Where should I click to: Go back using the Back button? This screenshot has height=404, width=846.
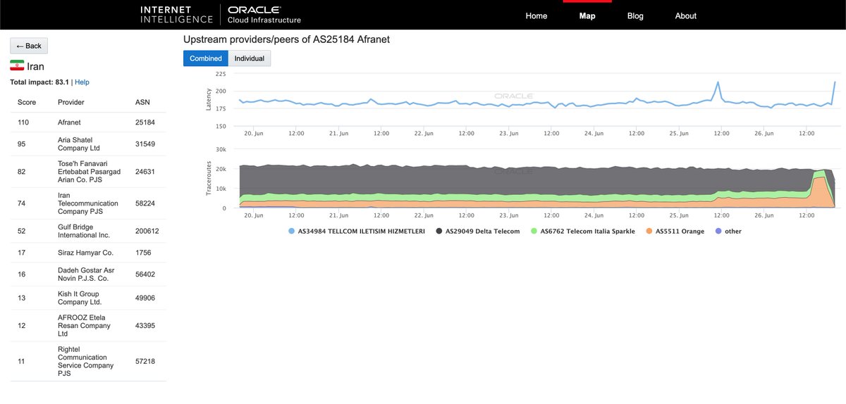pos(29,46)
